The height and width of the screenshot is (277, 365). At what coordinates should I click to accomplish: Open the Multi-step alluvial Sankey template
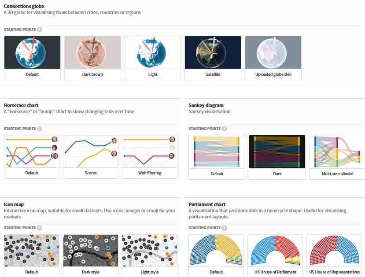337,157
